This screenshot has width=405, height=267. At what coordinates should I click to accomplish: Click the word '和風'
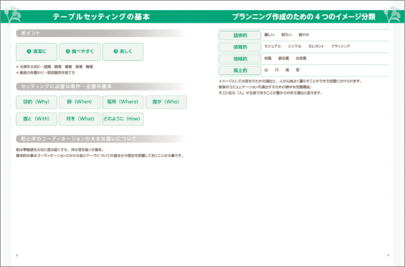(x=268, y=59)
